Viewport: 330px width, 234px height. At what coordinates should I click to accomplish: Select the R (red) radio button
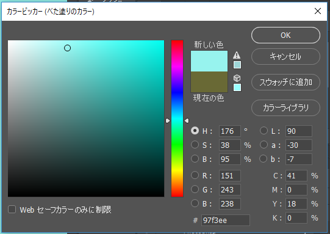[x=195, y=175]
